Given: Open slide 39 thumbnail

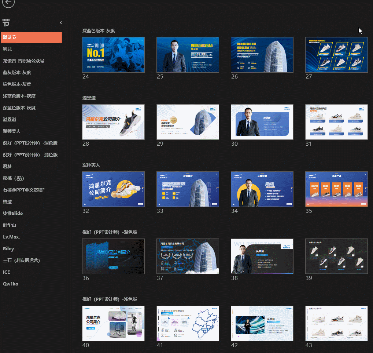Looking at the screenshot, I should (x=336, y=256).
